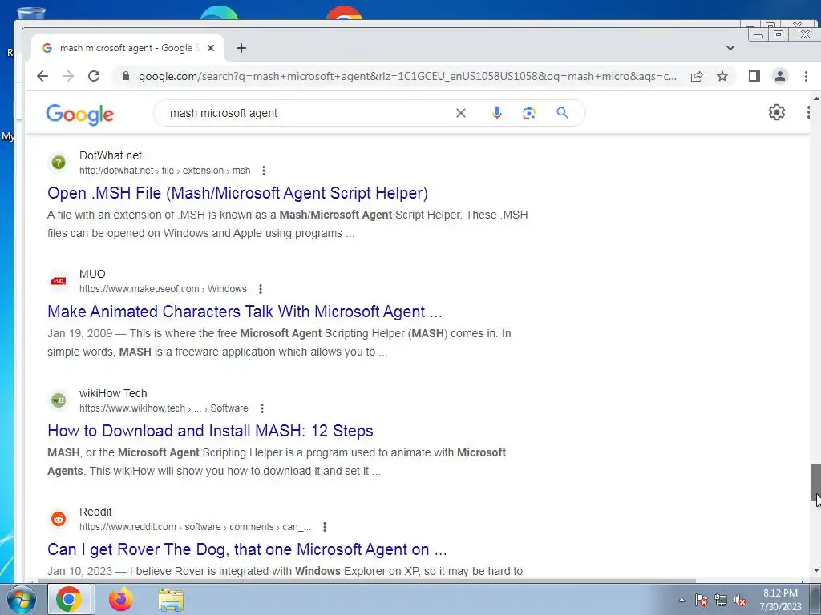Click the horizontal scrollbar at page bottom

[x=366, y=581]
